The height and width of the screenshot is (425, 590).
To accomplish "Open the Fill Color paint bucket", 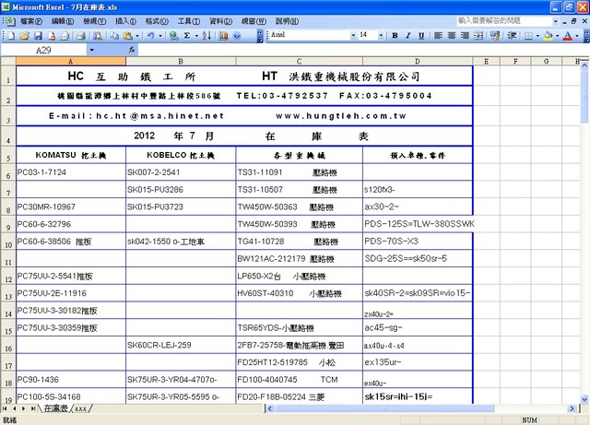I will [549, 35].
